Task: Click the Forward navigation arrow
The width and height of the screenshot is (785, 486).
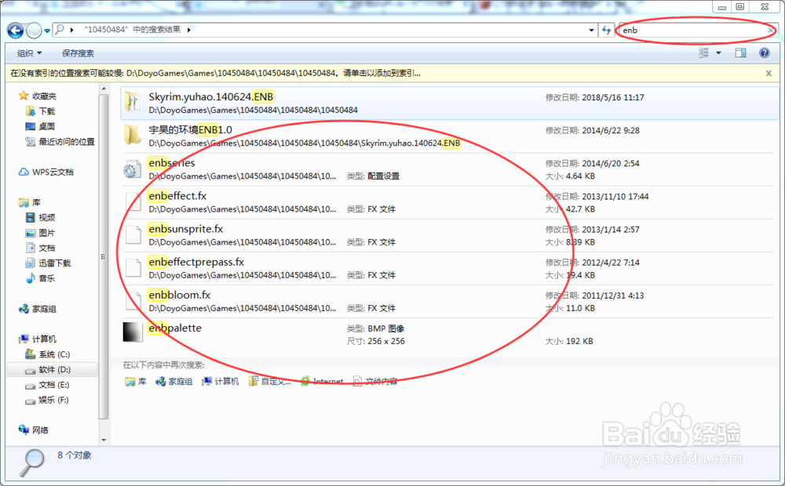Action: coord(34,31)
